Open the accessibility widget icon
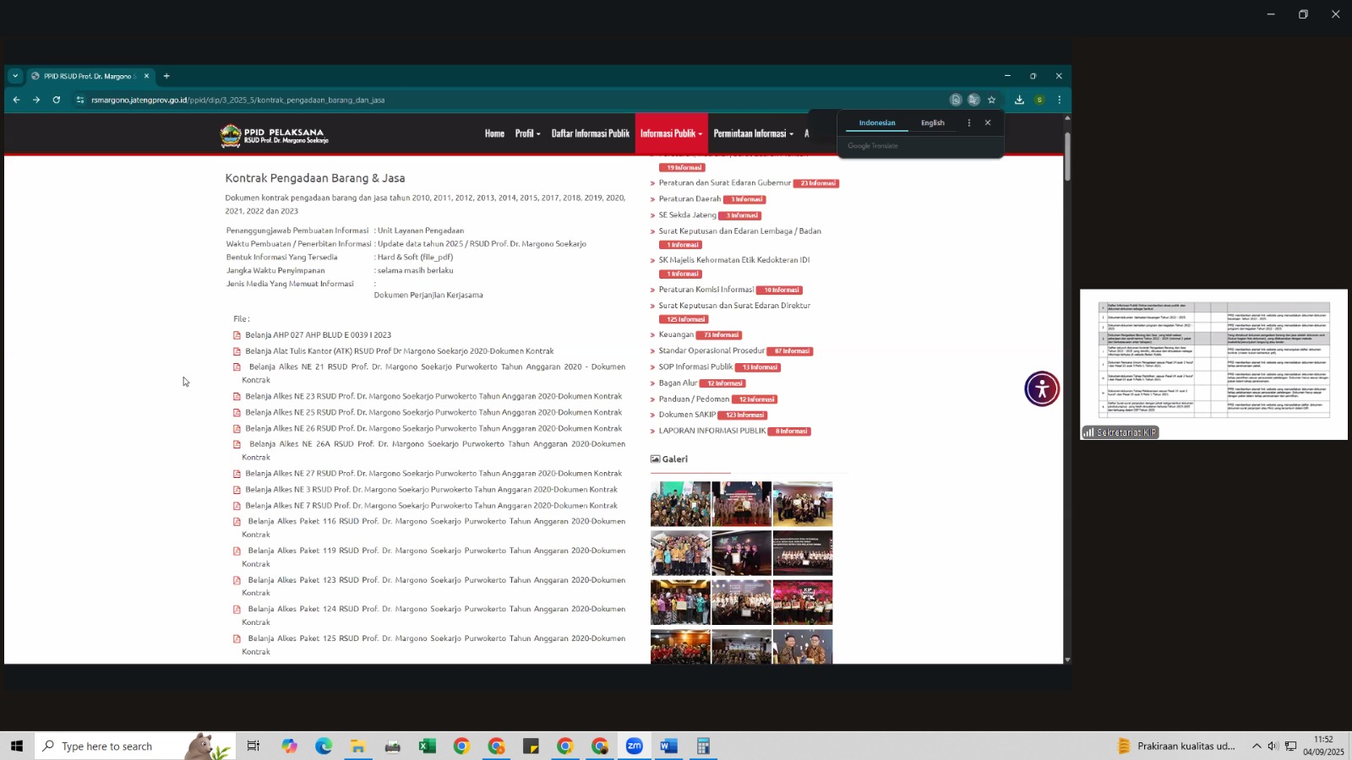Image resolution: width=1352 pixels, height=760 pixels. coord(1042,388)
